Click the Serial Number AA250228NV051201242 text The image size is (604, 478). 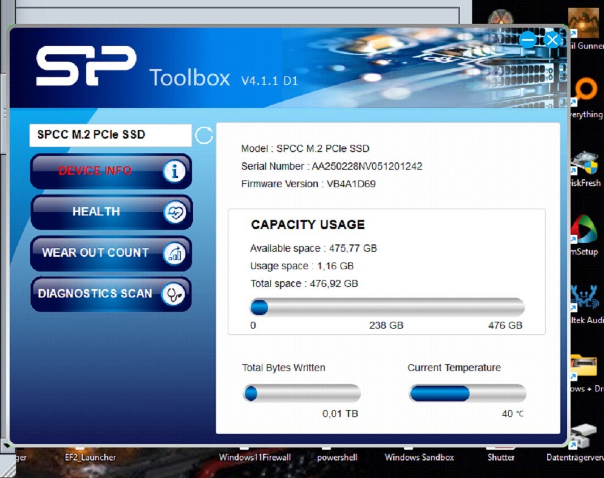coord(331,166)
